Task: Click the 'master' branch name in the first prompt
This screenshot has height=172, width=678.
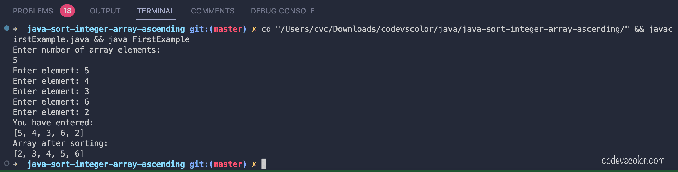Action: [x=228, y=29]
